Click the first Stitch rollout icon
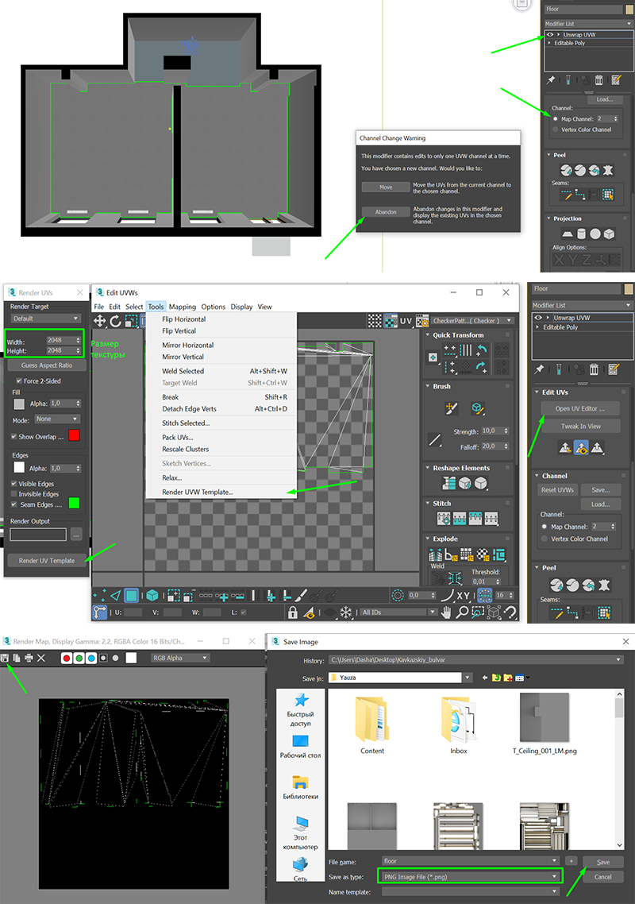The width and height of the screenshot is (635, 904). tap(444, 518)
